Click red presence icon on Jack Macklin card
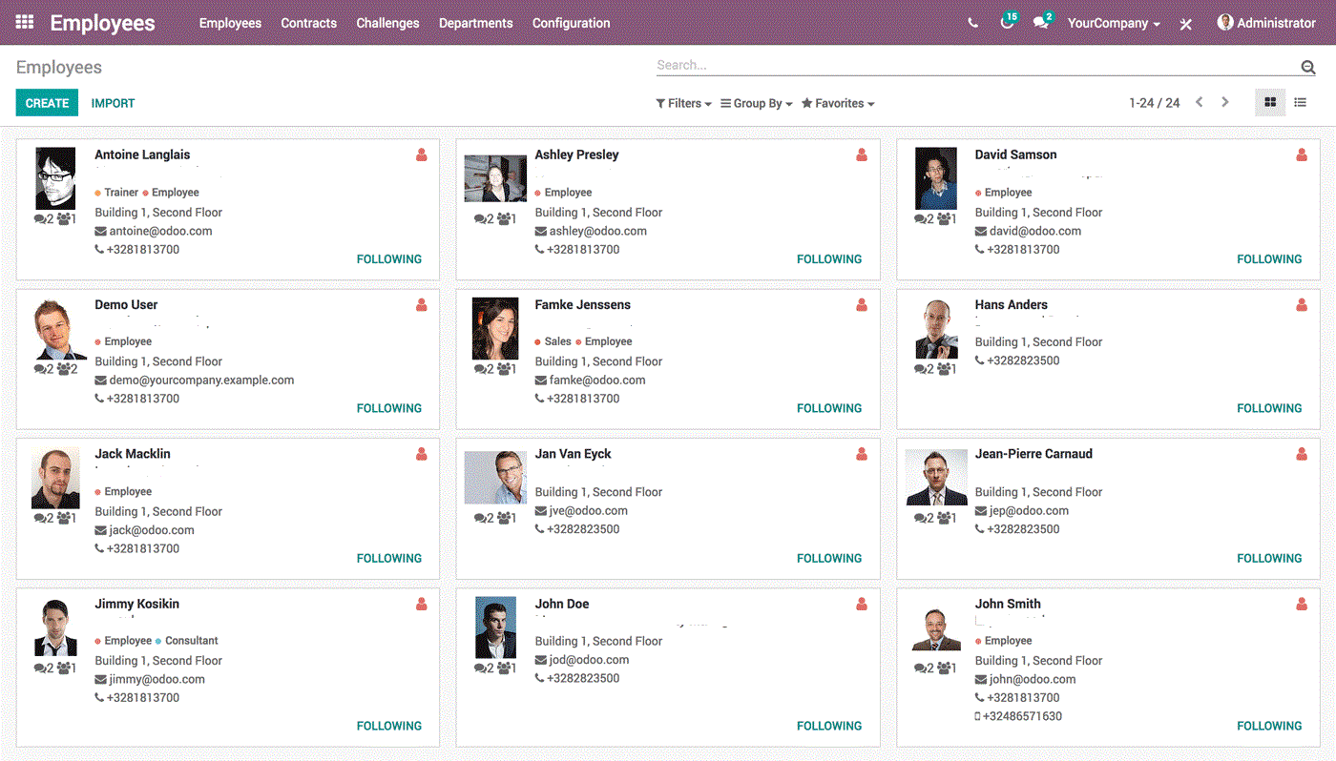1336x761 pixels. click(421, 454)
